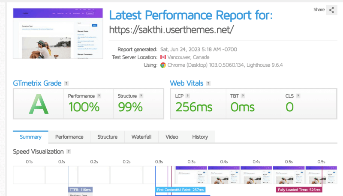Click the Latest Performance Report for heading

[x=191, y=15]
